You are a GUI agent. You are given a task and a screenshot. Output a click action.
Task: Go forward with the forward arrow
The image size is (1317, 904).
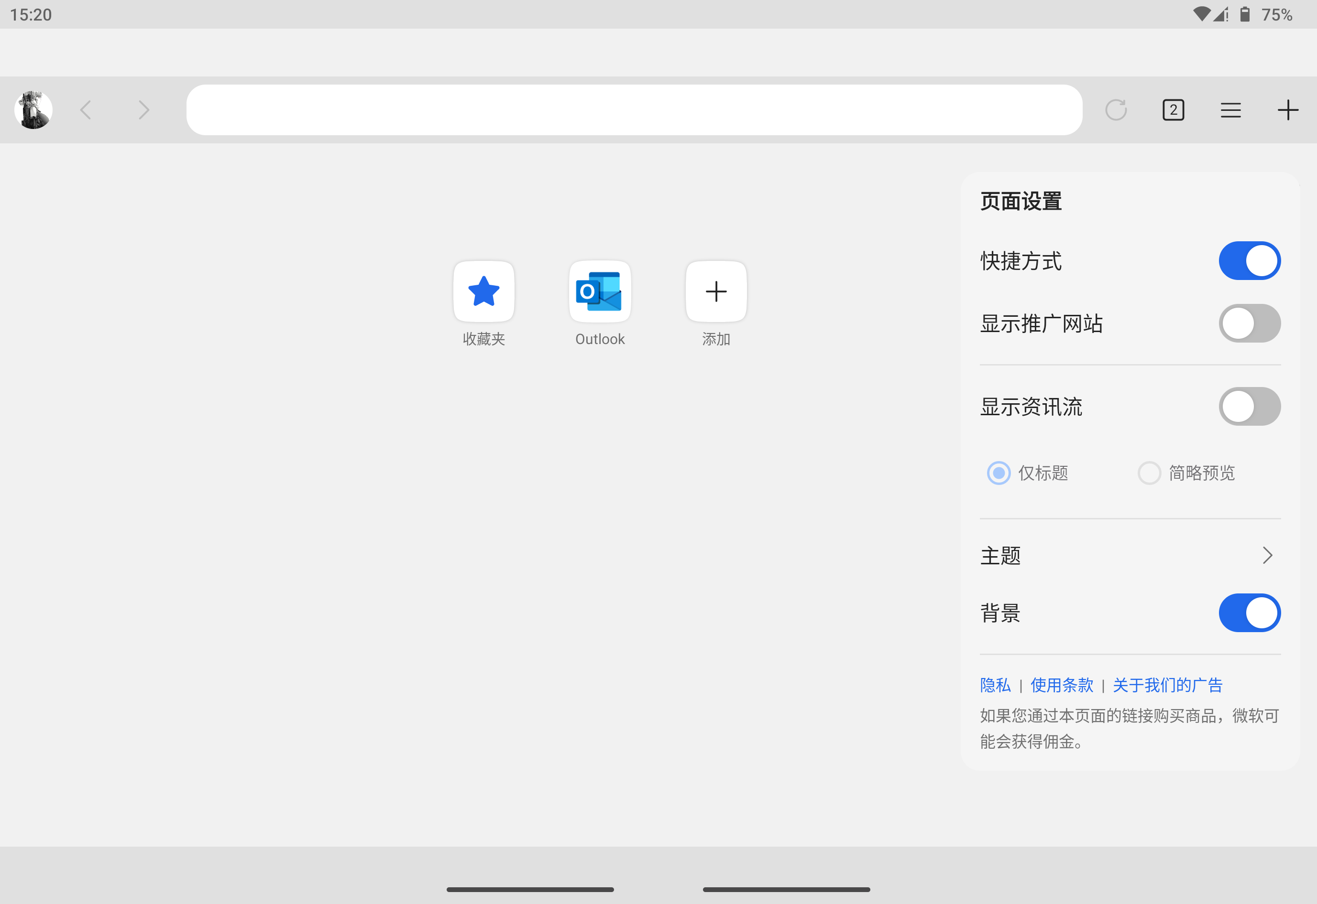pos(143,110)
